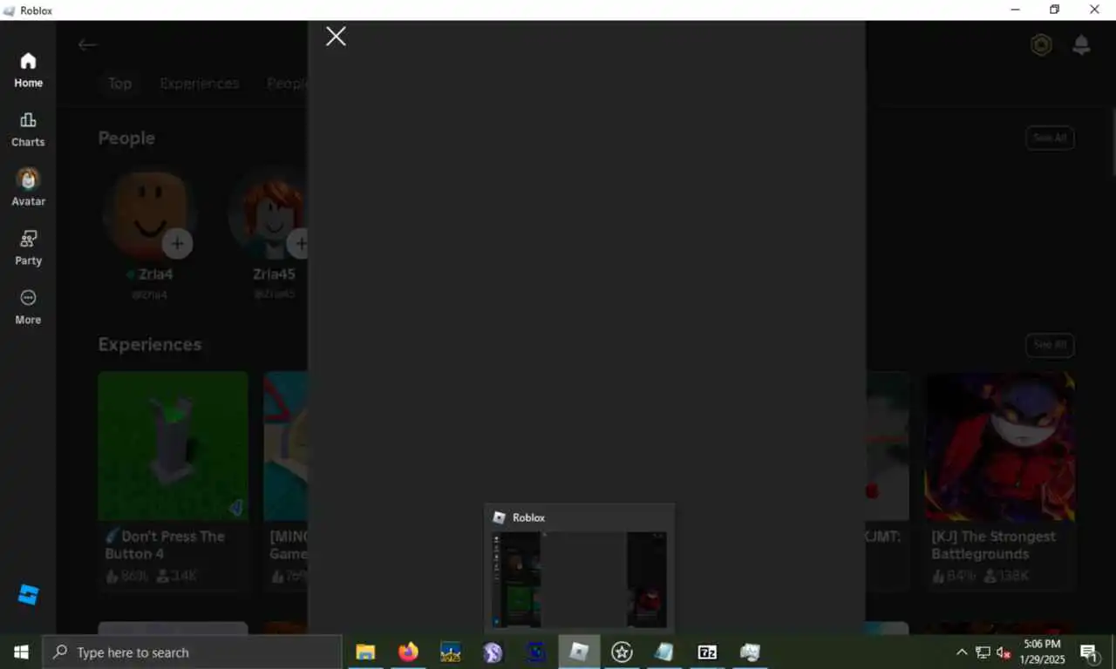
Task: Click "[KJ] The Strongest Battlegrounds" title
Action: [993, 545]
